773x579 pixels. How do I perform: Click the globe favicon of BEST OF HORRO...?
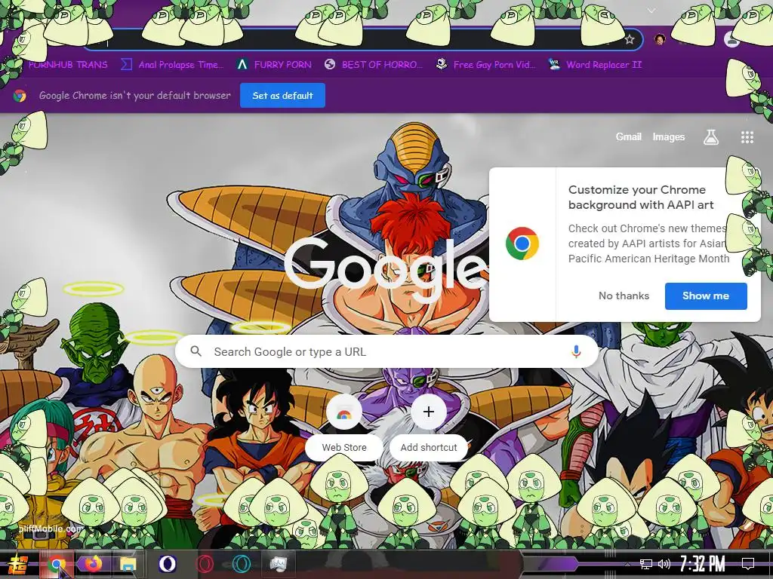pos(330,65)
